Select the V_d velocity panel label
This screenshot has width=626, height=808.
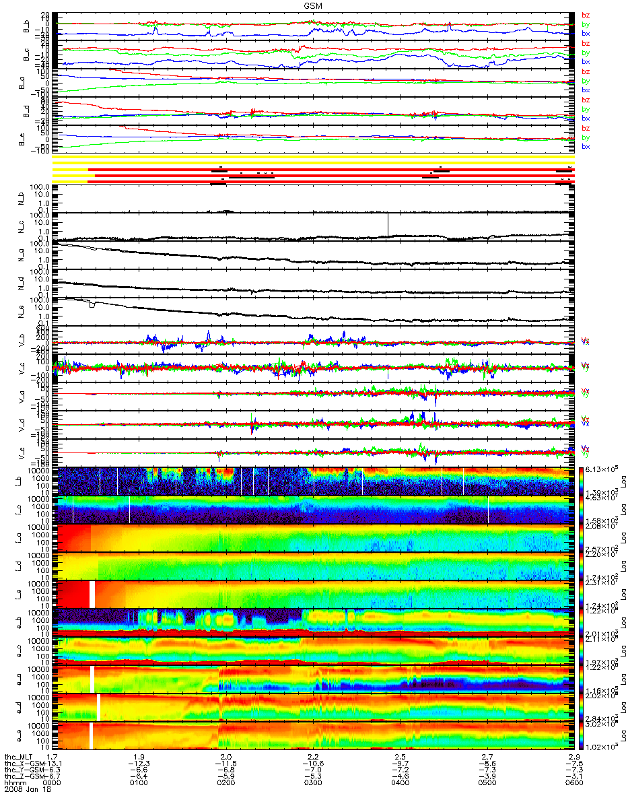click(x=20, y=425)
